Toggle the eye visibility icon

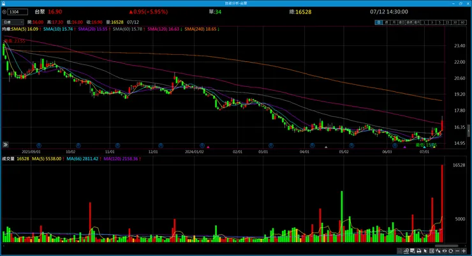tap(445, 251)
